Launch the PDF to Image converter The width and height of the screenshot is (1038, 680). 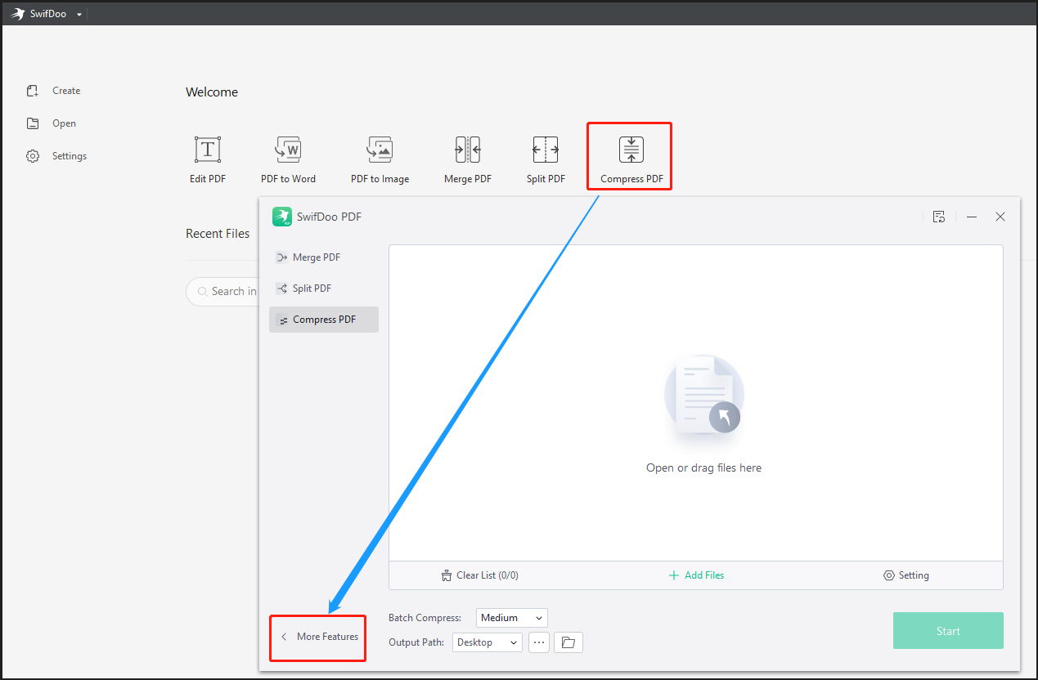[x=380, y=160]
